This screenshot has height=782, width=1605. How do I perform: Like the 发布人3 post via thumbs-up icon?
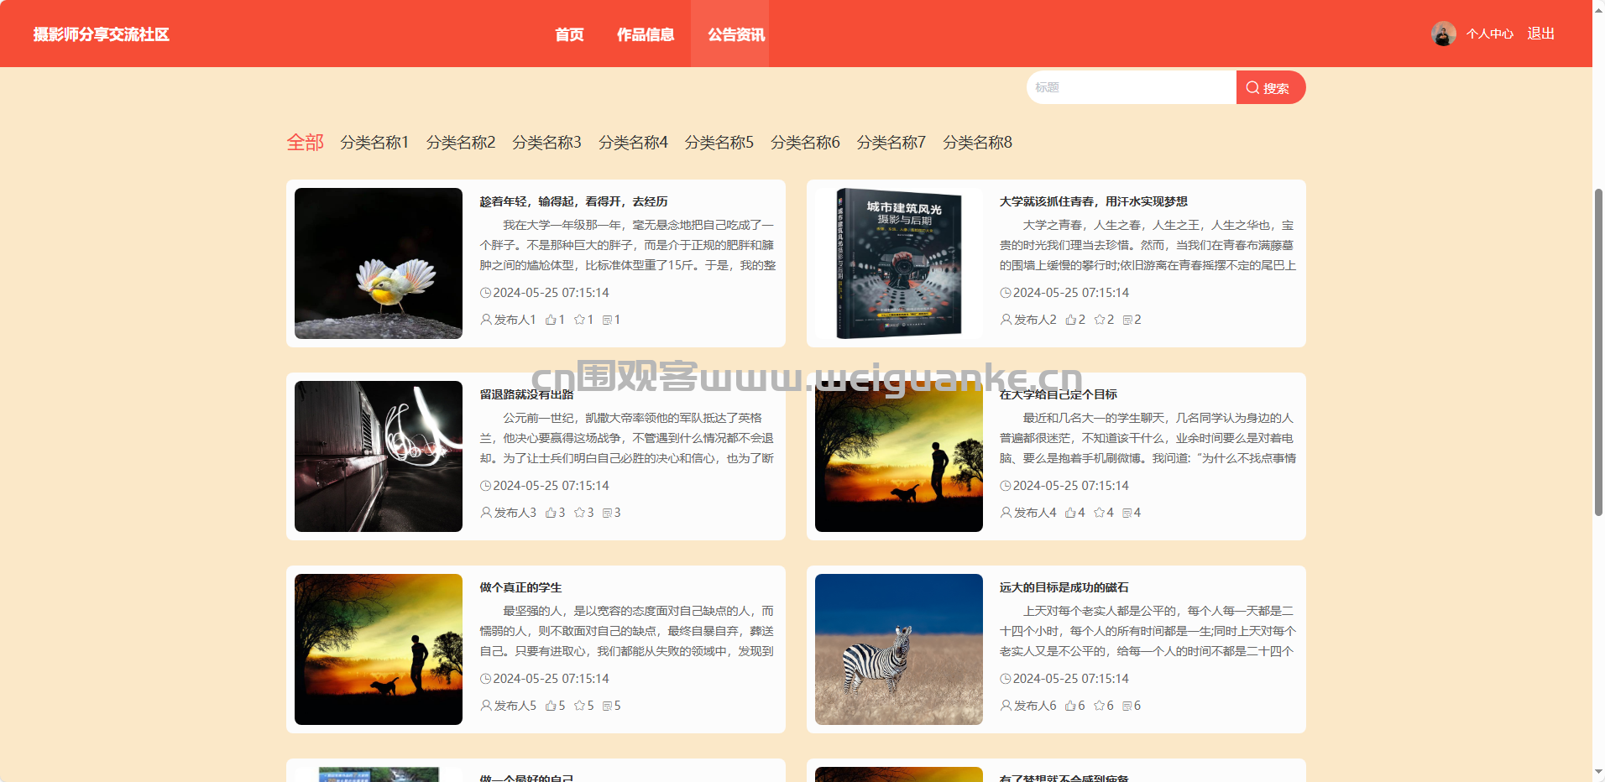click(551, 513)
